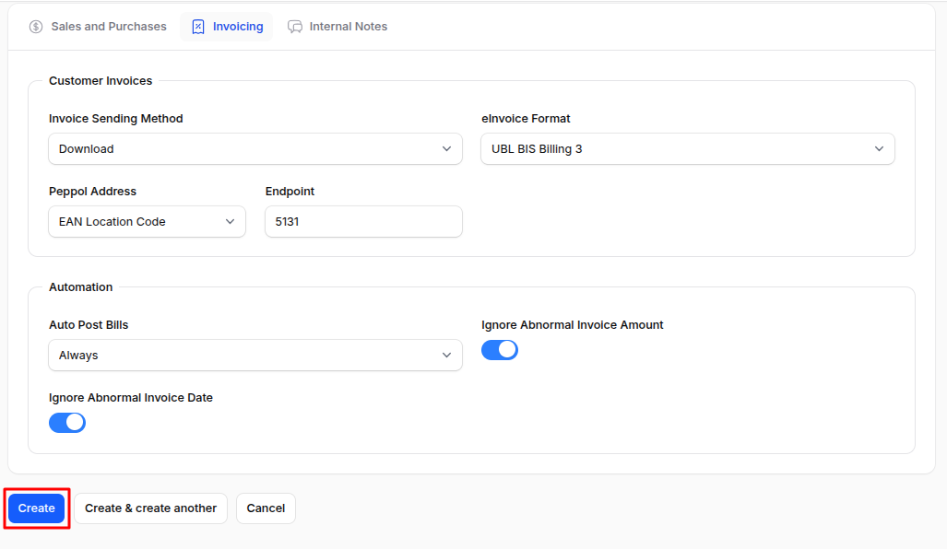Image resolution: width=947 pixels, height=549 pixels.
Task: Expand the chevron on UBL BIS Billing 3
Action: [881, 148]
